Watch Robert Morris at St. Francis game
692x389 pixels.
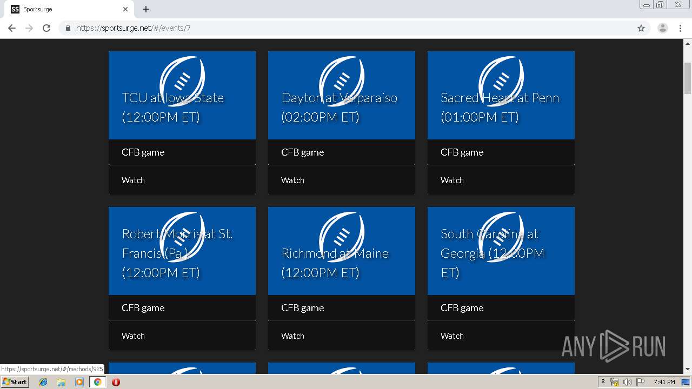click(133, 336)
